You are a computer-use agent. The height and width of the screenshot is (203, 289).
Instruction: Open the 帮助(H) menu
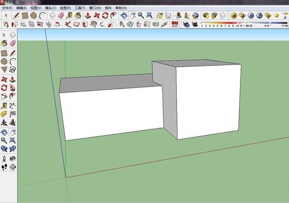click(x=121, y=8)
